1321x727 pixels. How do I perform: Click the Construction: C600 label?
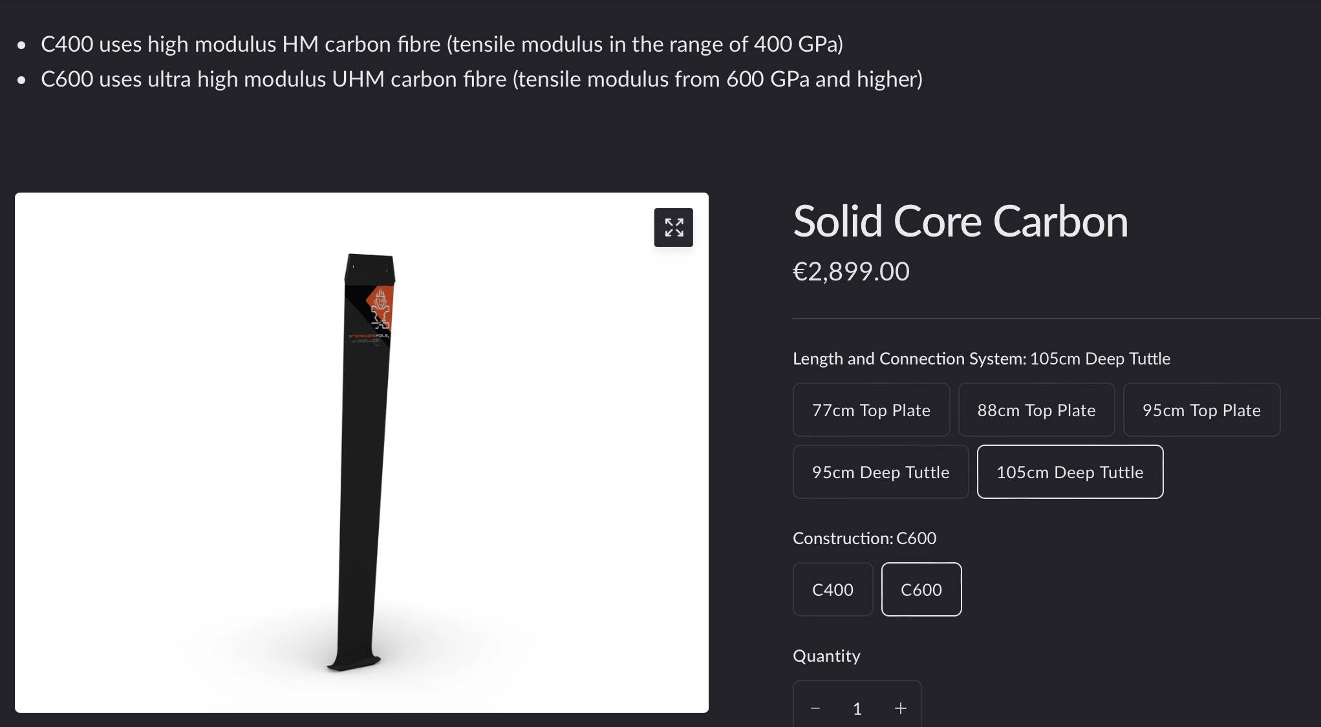(864, 538)
